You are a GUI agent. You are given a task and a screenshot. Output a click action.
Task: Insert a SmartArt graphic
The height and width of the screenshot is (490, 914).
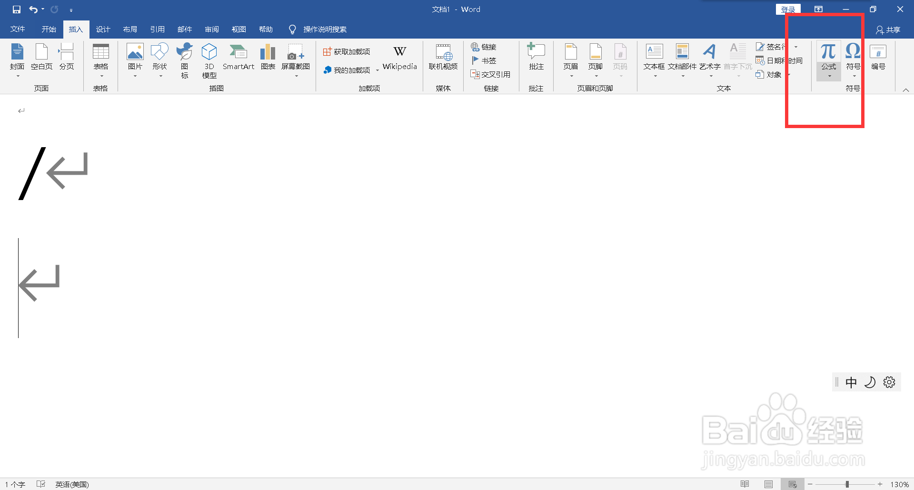click(x=238, y=57)
